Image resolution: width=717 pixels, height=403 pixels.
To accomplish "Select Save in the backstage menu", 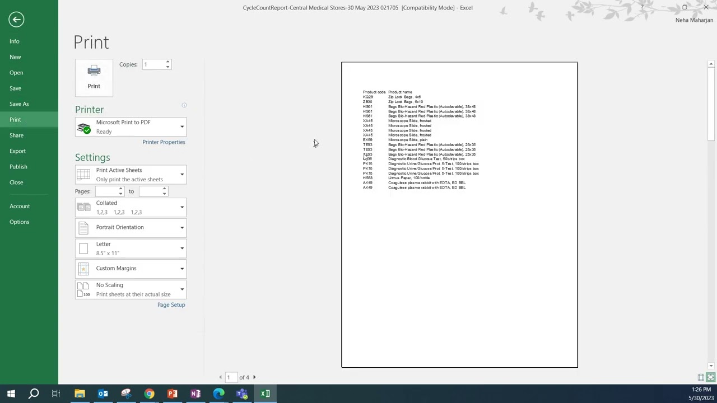I will tap(29, 88).
